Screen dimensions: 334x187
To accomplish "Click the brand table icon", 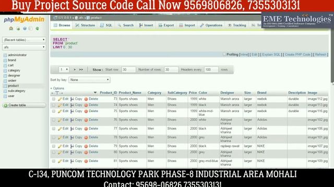I will pyautogui.click(x=5, y=60).
